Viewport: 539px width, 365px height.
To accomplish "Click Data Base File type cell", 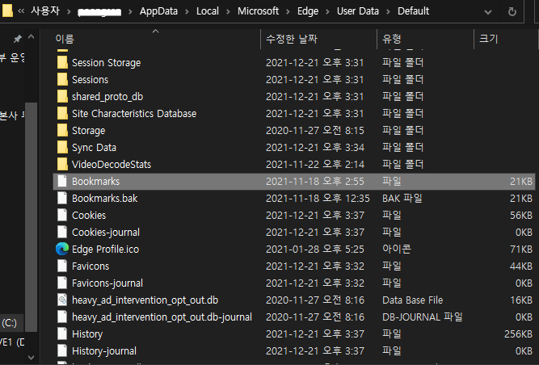I will (x=412, y=300).
